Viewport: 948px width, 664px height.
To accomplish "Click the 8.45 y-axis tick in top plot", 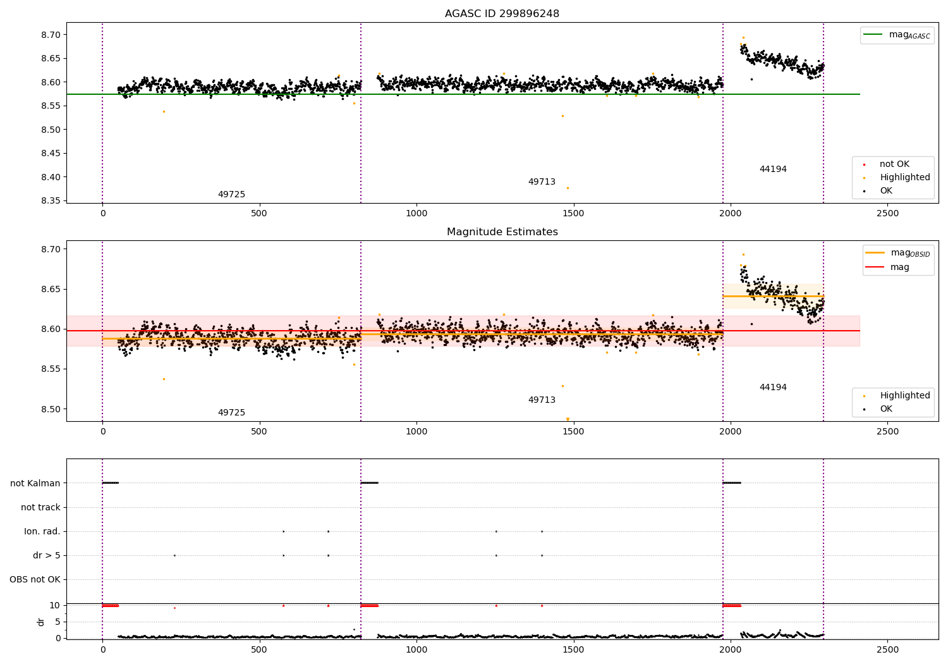I will [x=51, y=154].
